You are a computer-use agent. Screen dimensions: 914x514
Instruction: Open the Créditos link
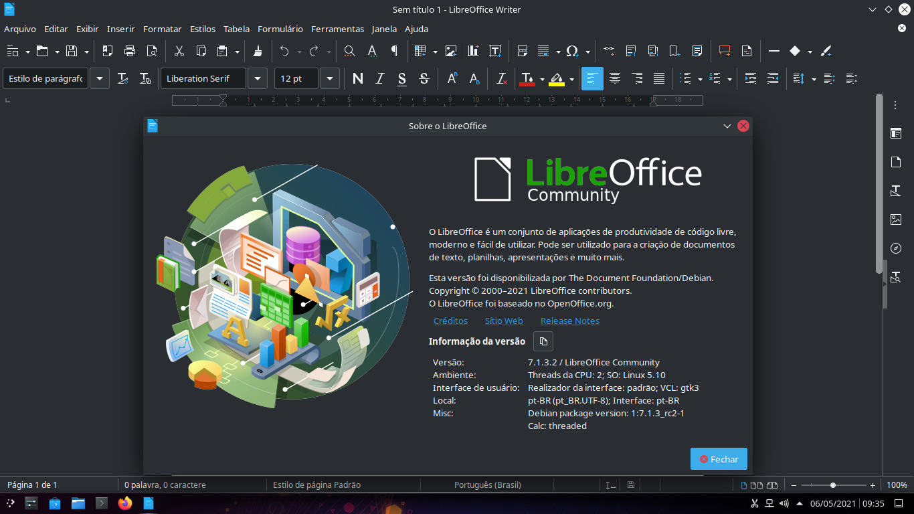coord(450,321)
